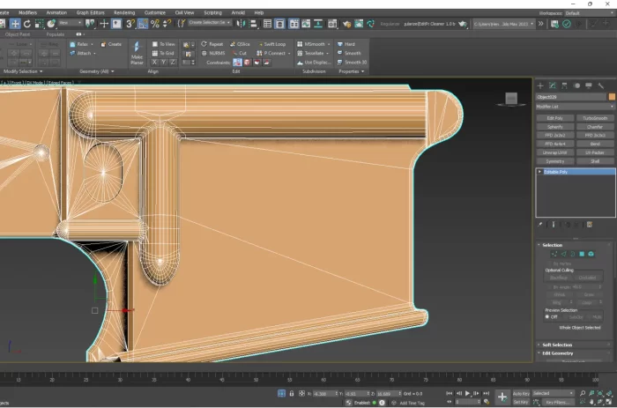Click the object color swatch beside name
The width and height of the screenshot is (617, 408).
(611, 96)
